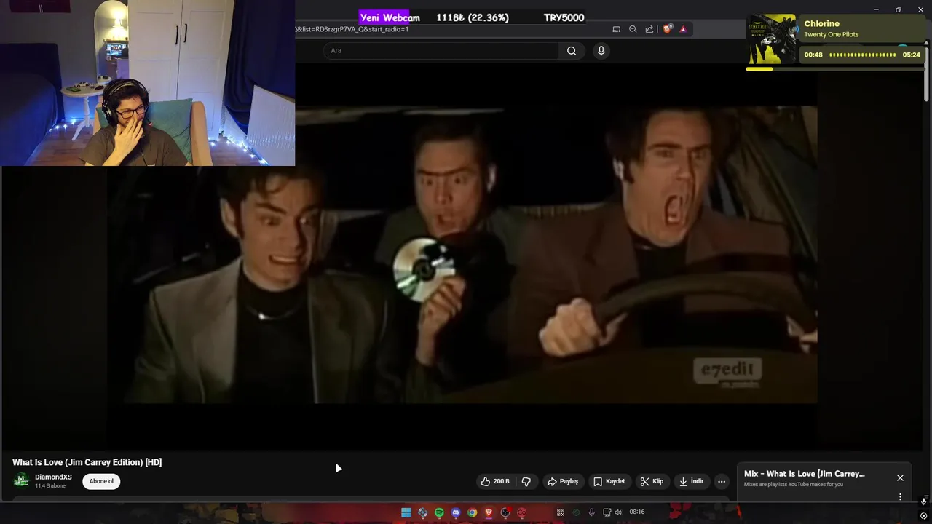
Task: Open the Mix playlist options menu
Action: click(900, 496)
